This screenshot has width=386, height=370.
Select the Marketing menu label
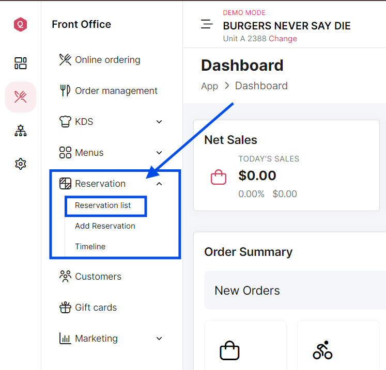pos(96,339)
